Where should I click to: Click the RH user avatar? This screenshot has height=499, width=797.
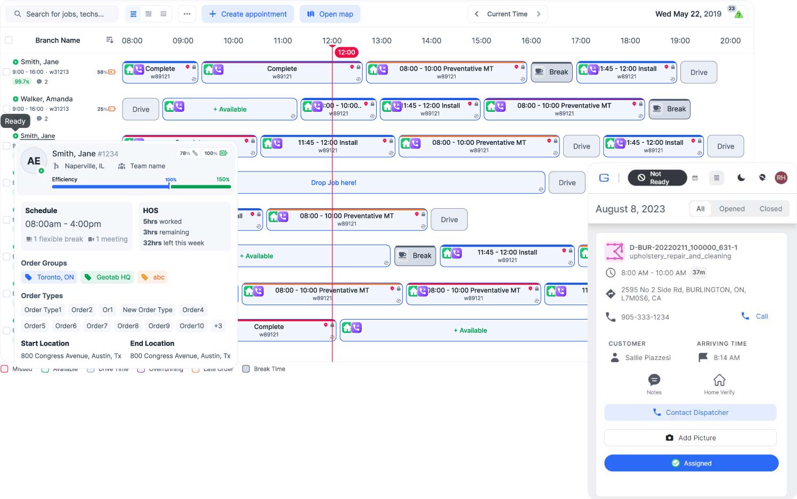[780, 178]
